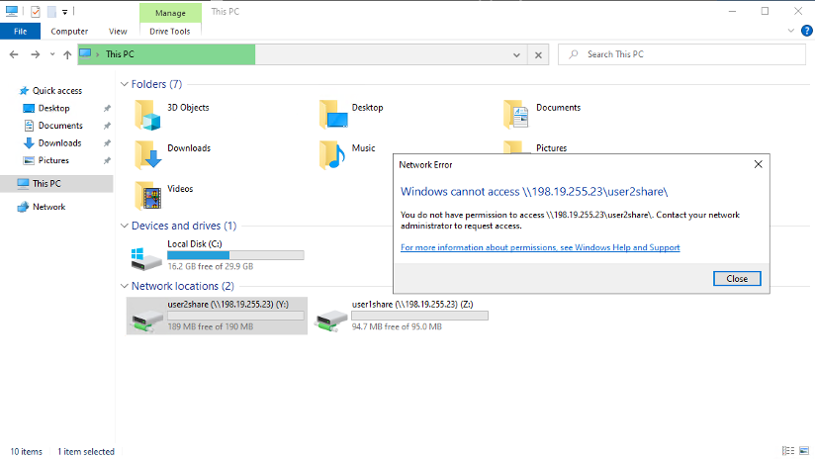The height and width of the screenshot is (459, 815).
Task: Click the '189 MB free of 190 MB' text
Action: (x=210, y=327)
